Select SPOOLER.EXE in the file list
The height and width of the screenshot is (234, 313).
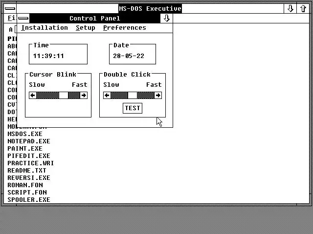[x=29, y=199]
